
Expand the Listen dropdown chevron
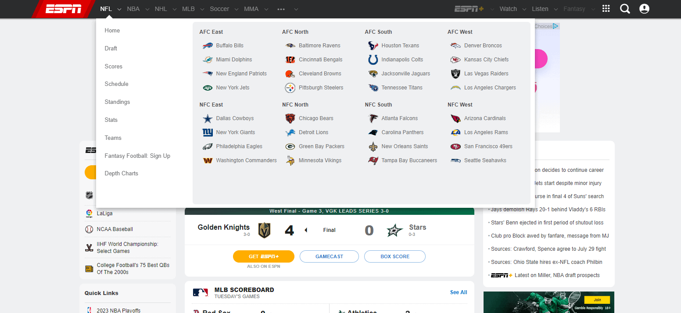pyautogui.click(x=556, y=9)
